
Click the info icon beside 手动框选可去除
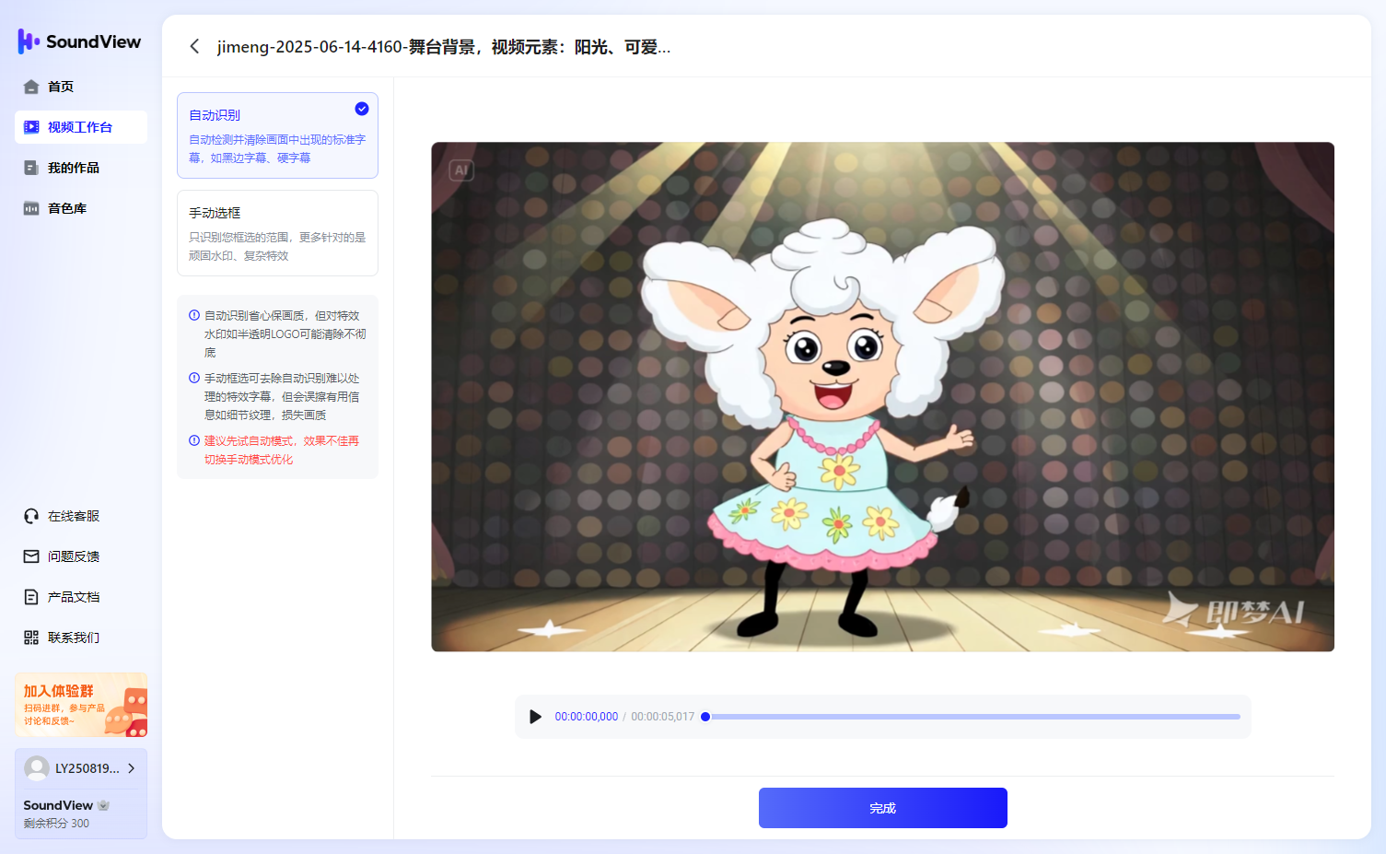pos(194,378)
